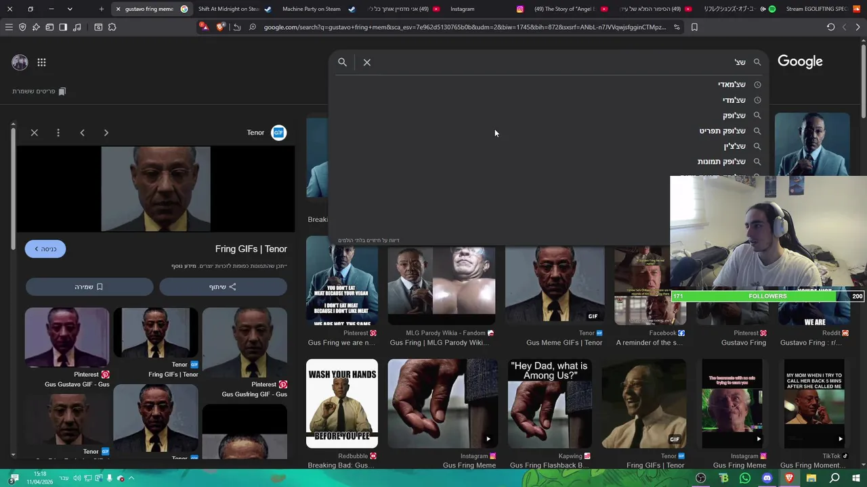This screenshot has height=487, width=867.
Task: Select the 'שצ'ופק תפריט' search suggestion
Action: point(549,131)
